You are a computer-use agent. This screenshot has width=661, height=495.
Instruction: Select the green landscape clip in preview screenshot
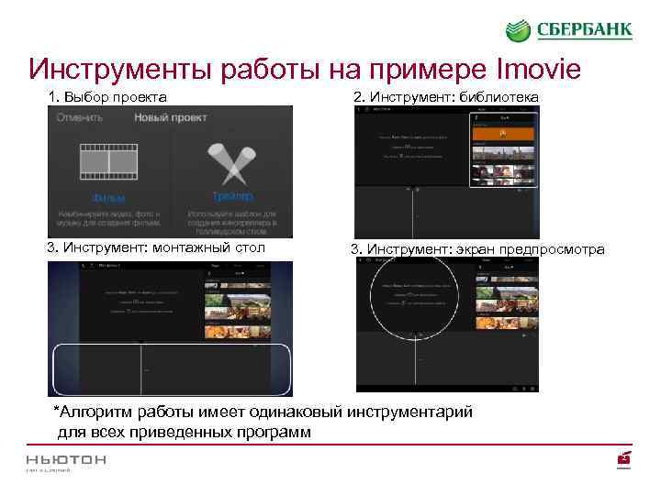tap(507, 292)
